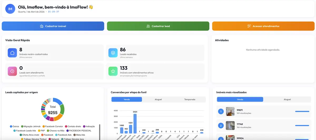Image resolution: width=316 pixels, height=140 pixels.
Task: Click the layers icon for Leads recebidos
Action: 113,53
